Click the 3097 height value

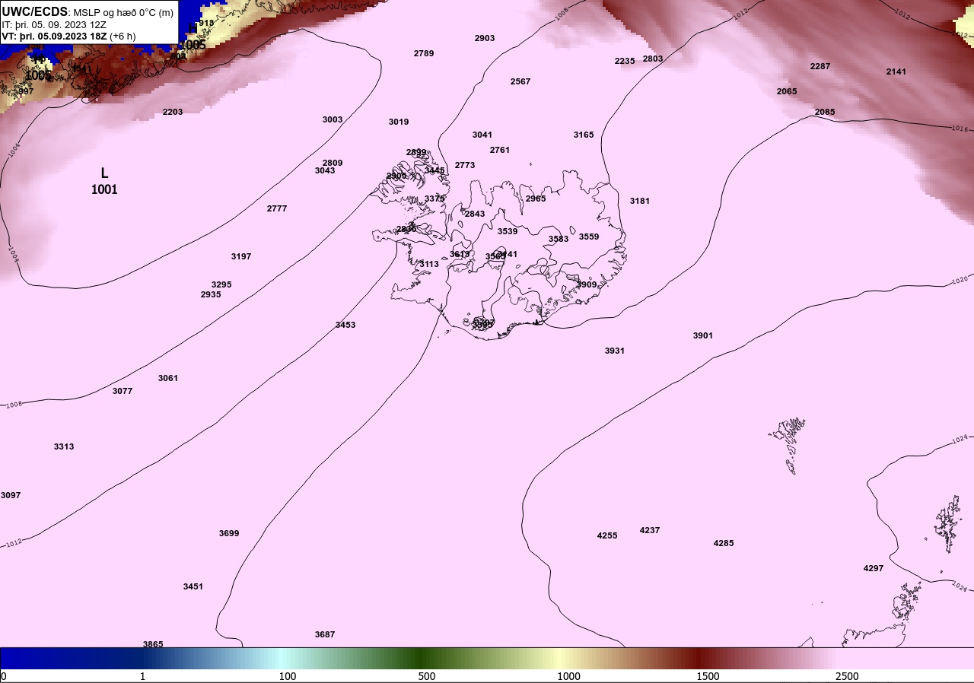pos(11,495)
